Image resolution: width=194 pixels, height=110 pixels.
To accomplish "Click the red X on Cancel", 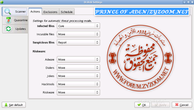I will tap(177, 105).
